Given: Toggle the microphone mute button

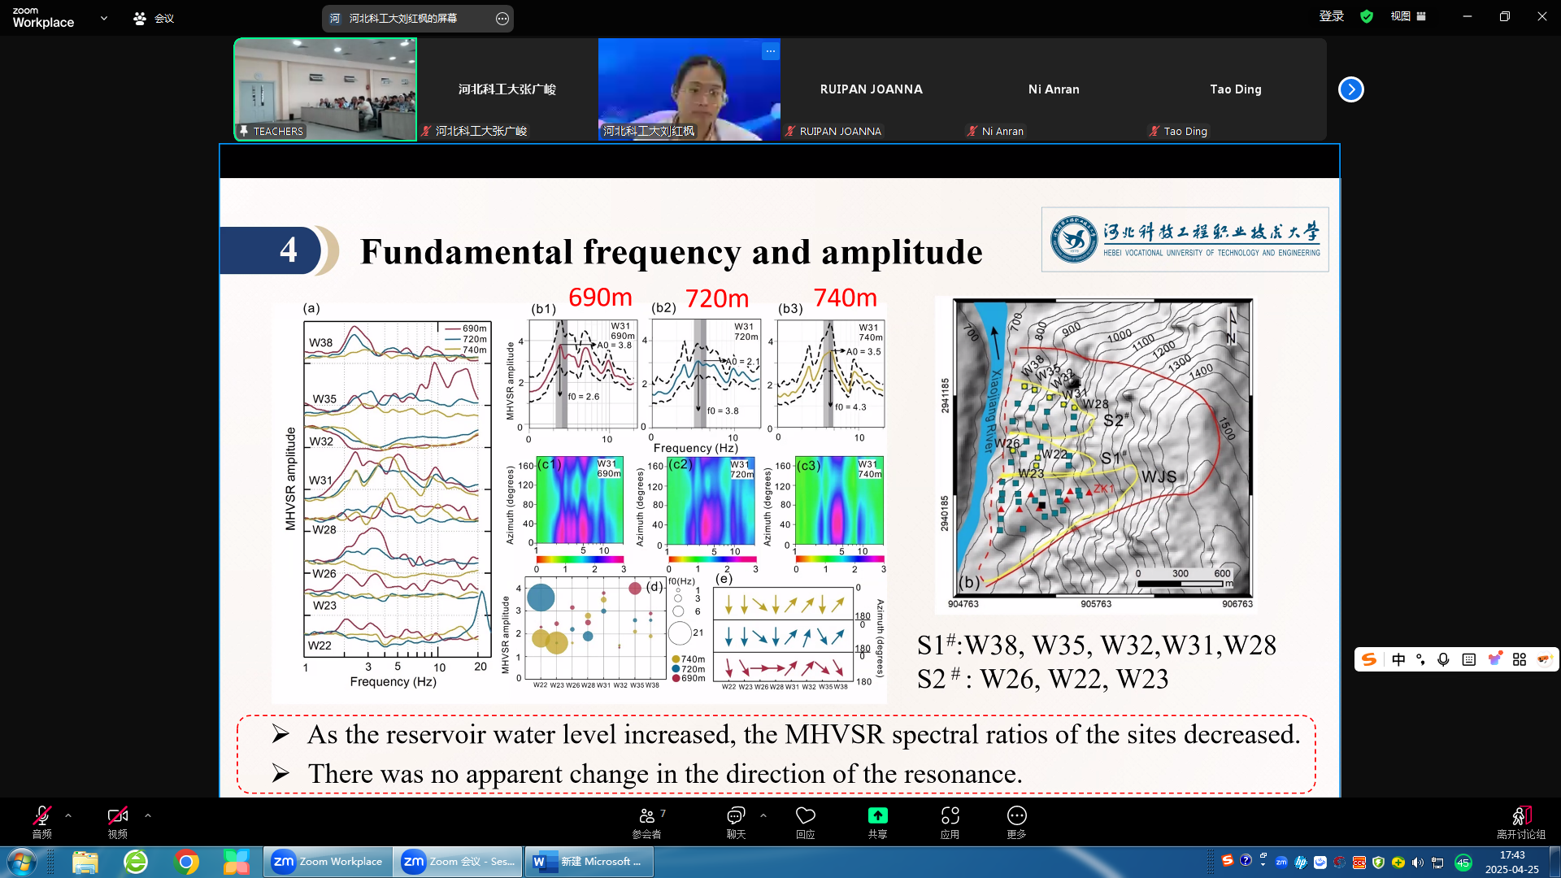Looking at the screenshot, I should 41,816.
